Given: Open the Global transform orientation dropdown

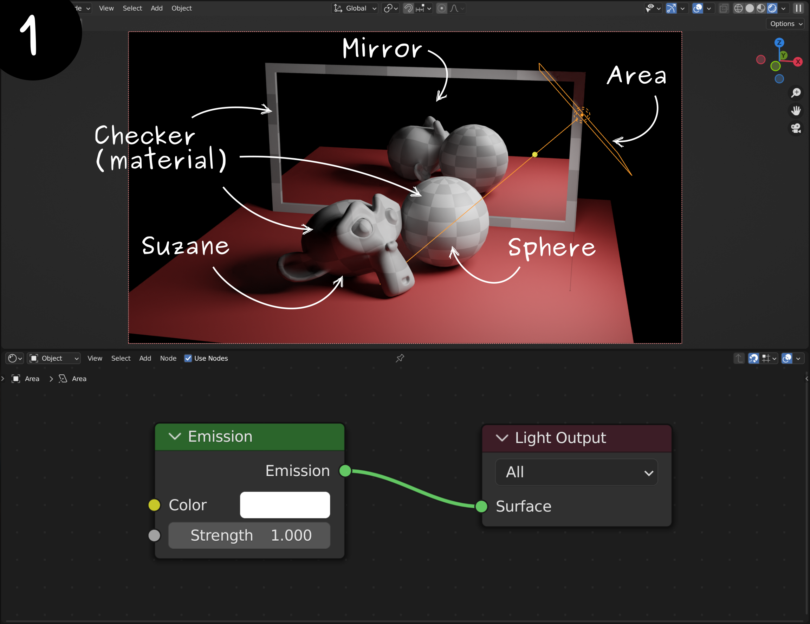Looking at the screenshot, I should (x=355, y=8).
